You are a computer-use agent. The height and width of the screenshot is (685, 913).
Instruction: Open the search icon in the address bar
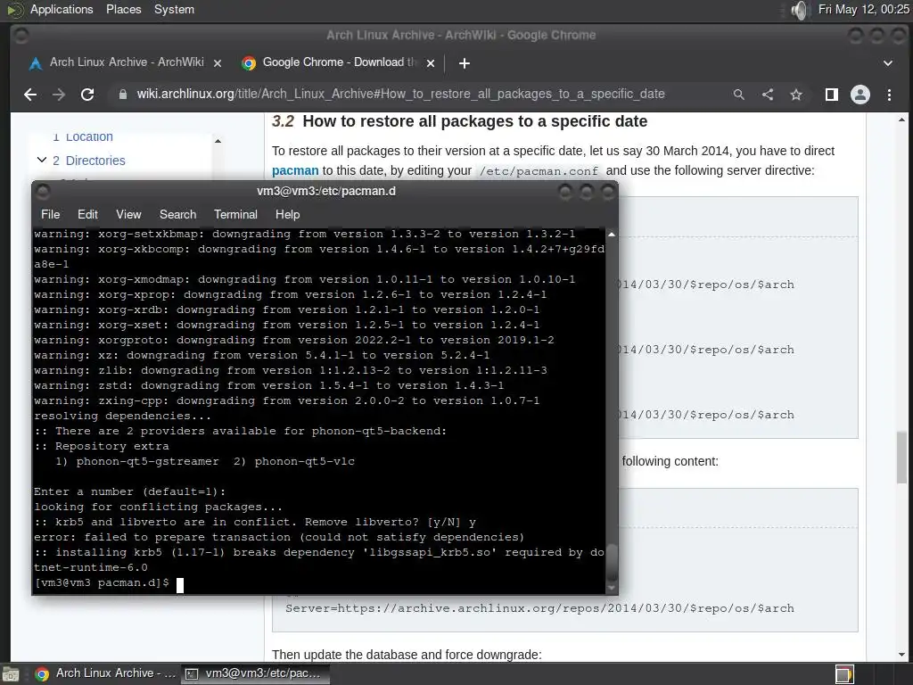coord(739,95)
